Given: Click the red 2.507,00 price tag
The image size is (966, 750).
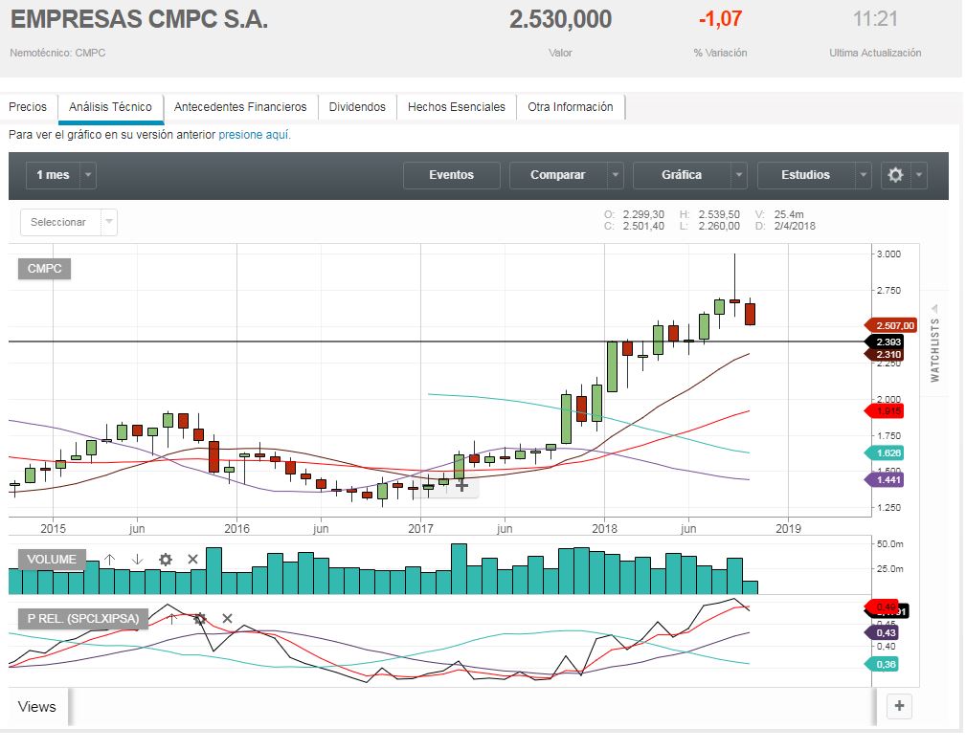Looking at the screenshot, I should [891, 325].
